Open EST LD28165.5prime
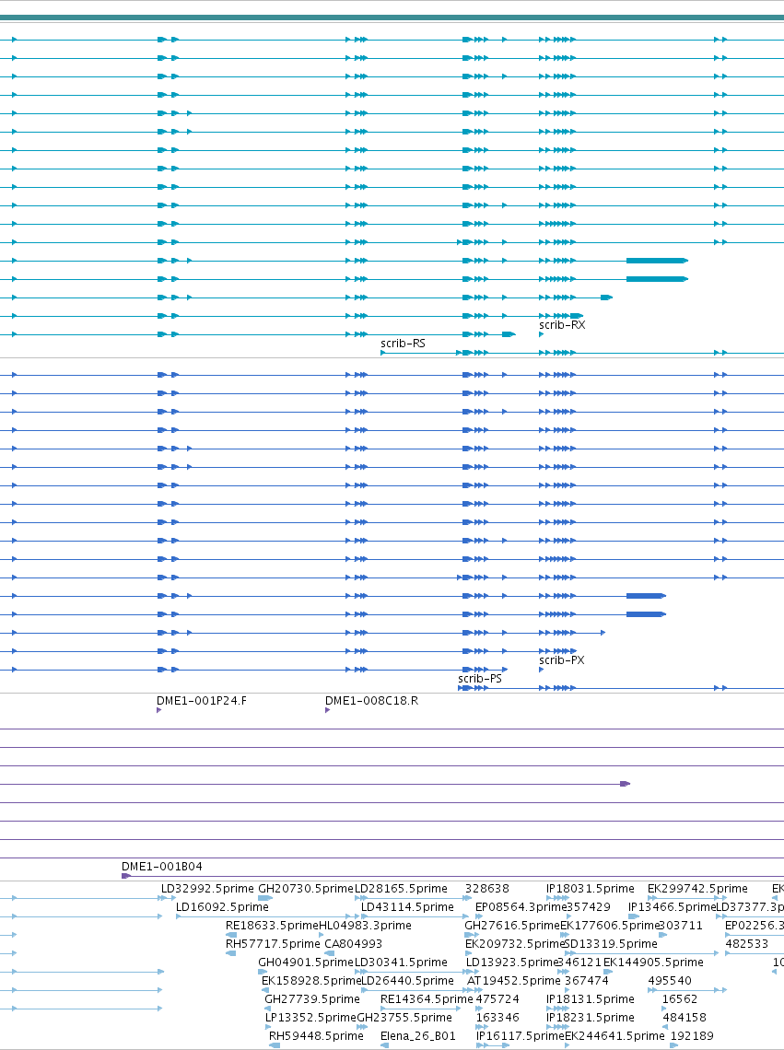Viewport: 784px width, 1050px height. [x=401, y=889]
